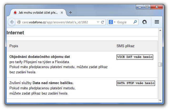
Task: Maximize the browser window
Action: pyautogui.click(x=147, y=7)
